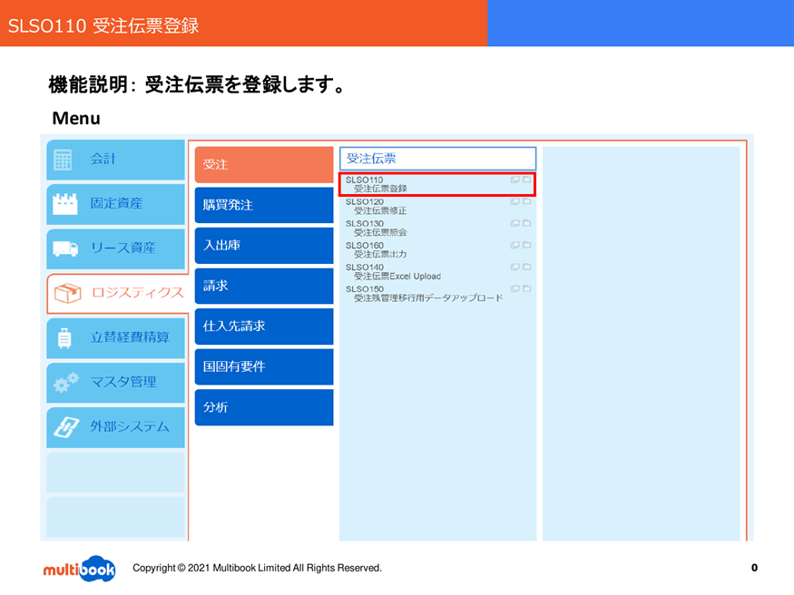
Task: Click the folder icon beside SLSO140
Action: [x=526, y=267]
